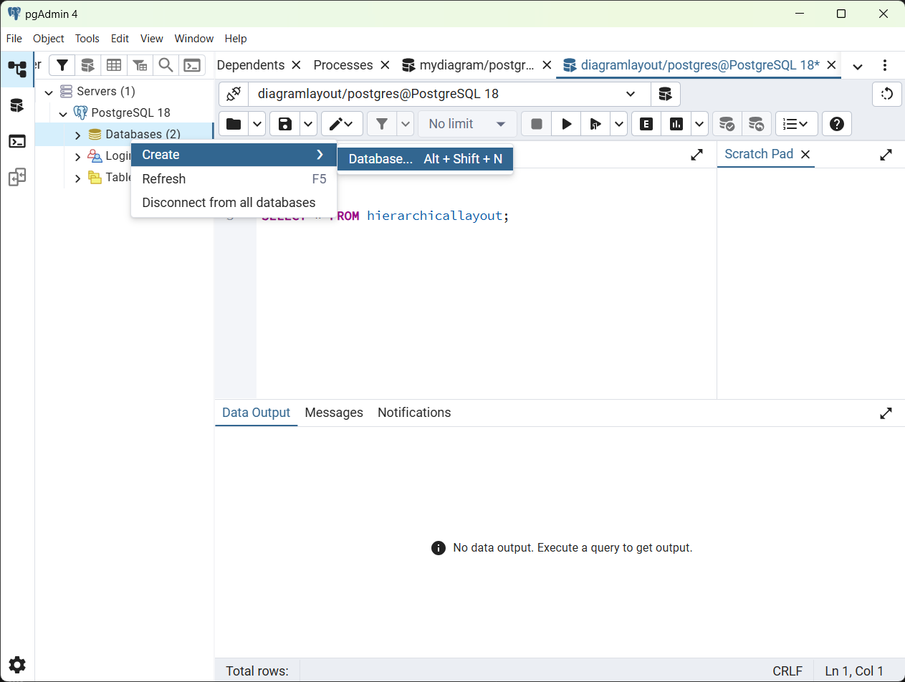Image resolution: width=905 pixels, height=682 pixels.
Task: Switch to the Notifications tab
Action: pyautogui.click(x=414, y=413)
